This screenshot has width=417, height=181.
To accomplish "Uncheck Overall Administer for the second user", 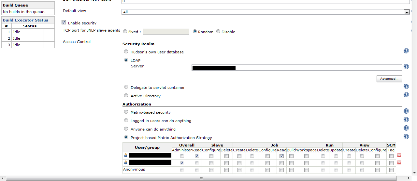I will click(182, 163).
